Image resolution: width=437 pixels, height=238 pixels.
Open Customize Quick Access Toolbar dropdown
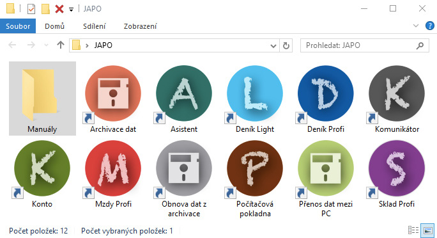click(71, 10)
